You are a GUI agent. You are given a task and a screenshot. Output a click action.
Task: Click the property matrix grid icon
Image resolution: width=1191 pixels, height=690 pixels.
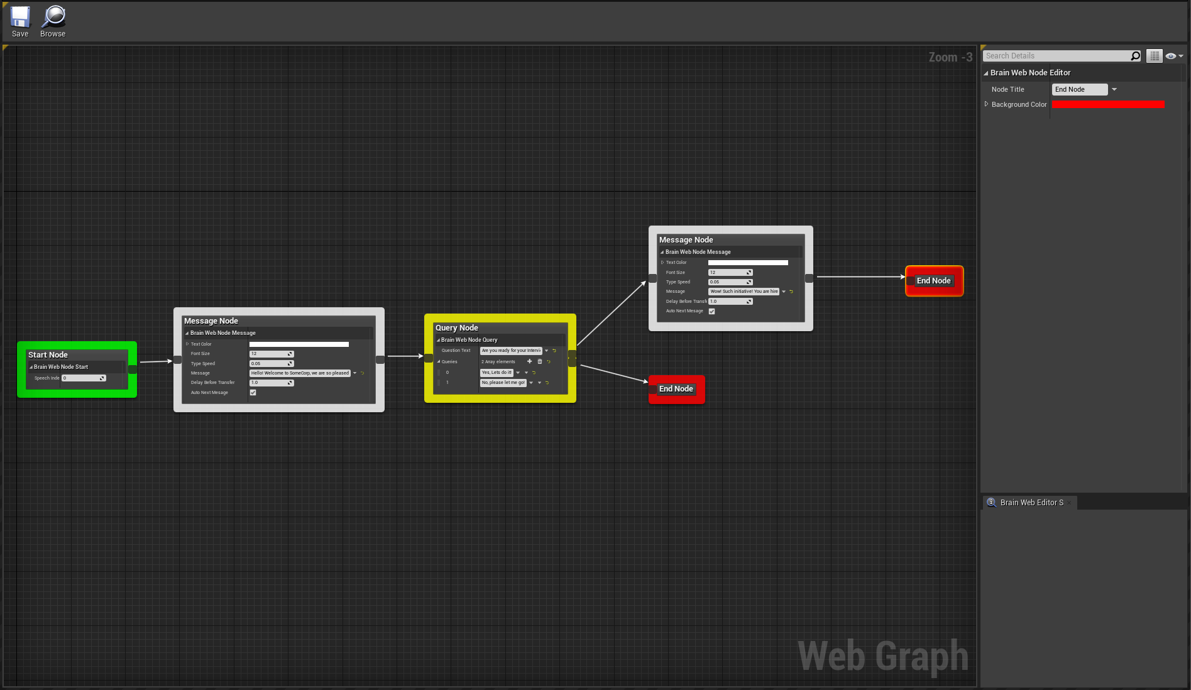coord(1155,56)
